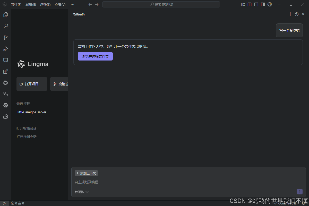
Task: Toggle the bottom panel
Action: pyautogui.click(x=256, y=4)
